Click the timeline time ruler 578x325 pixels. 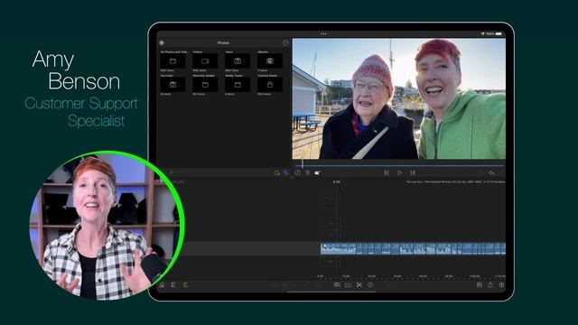(411, 276)
